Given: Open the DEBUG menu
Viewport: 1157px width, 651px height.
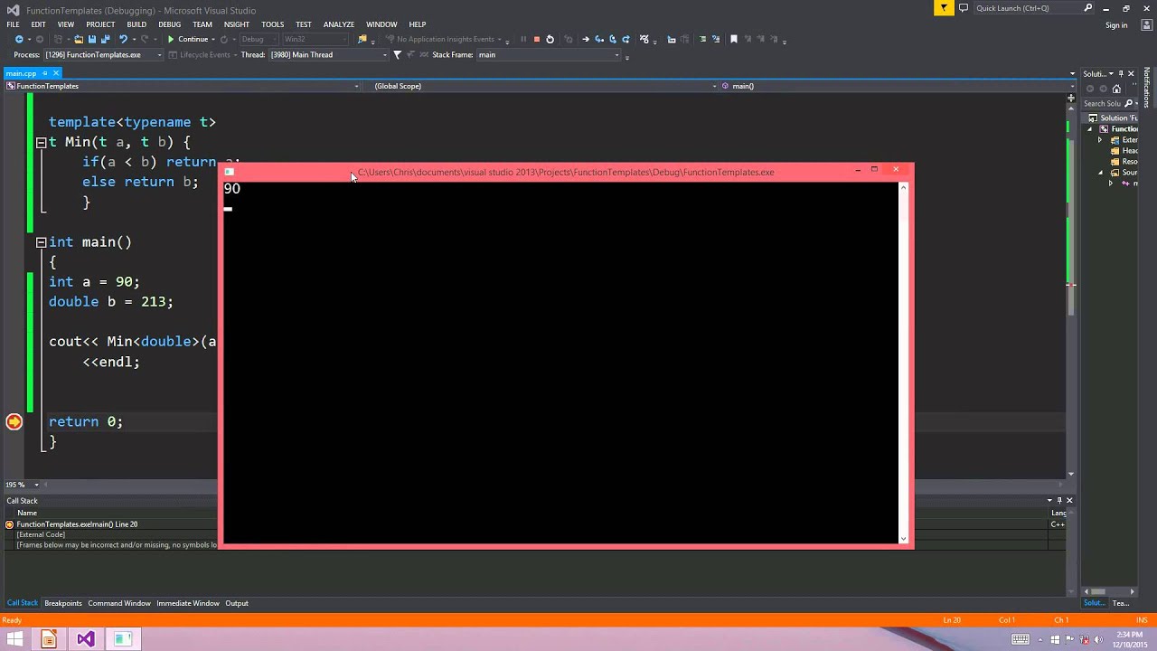Looking at the screenshot, I should click(170, 24).
